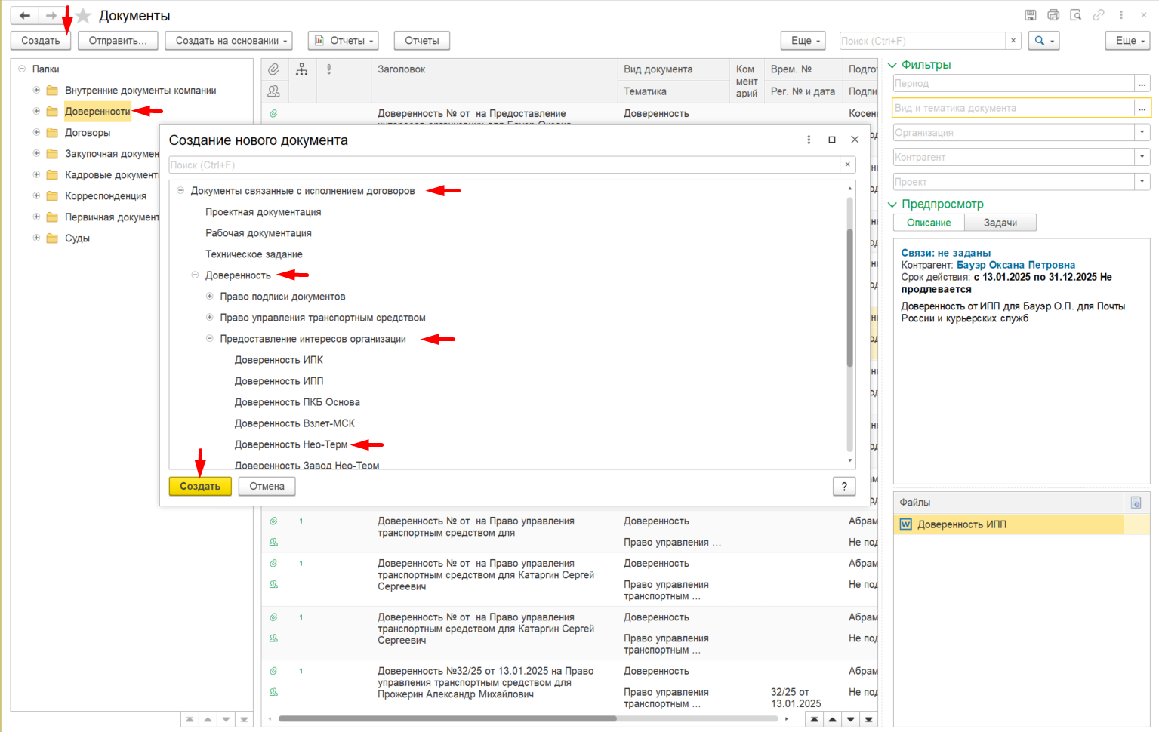Image resolution: width=1159 pixels, height=732 pixels.
Task: Open the Создать на основании dropdown
Action: point(229,41)
